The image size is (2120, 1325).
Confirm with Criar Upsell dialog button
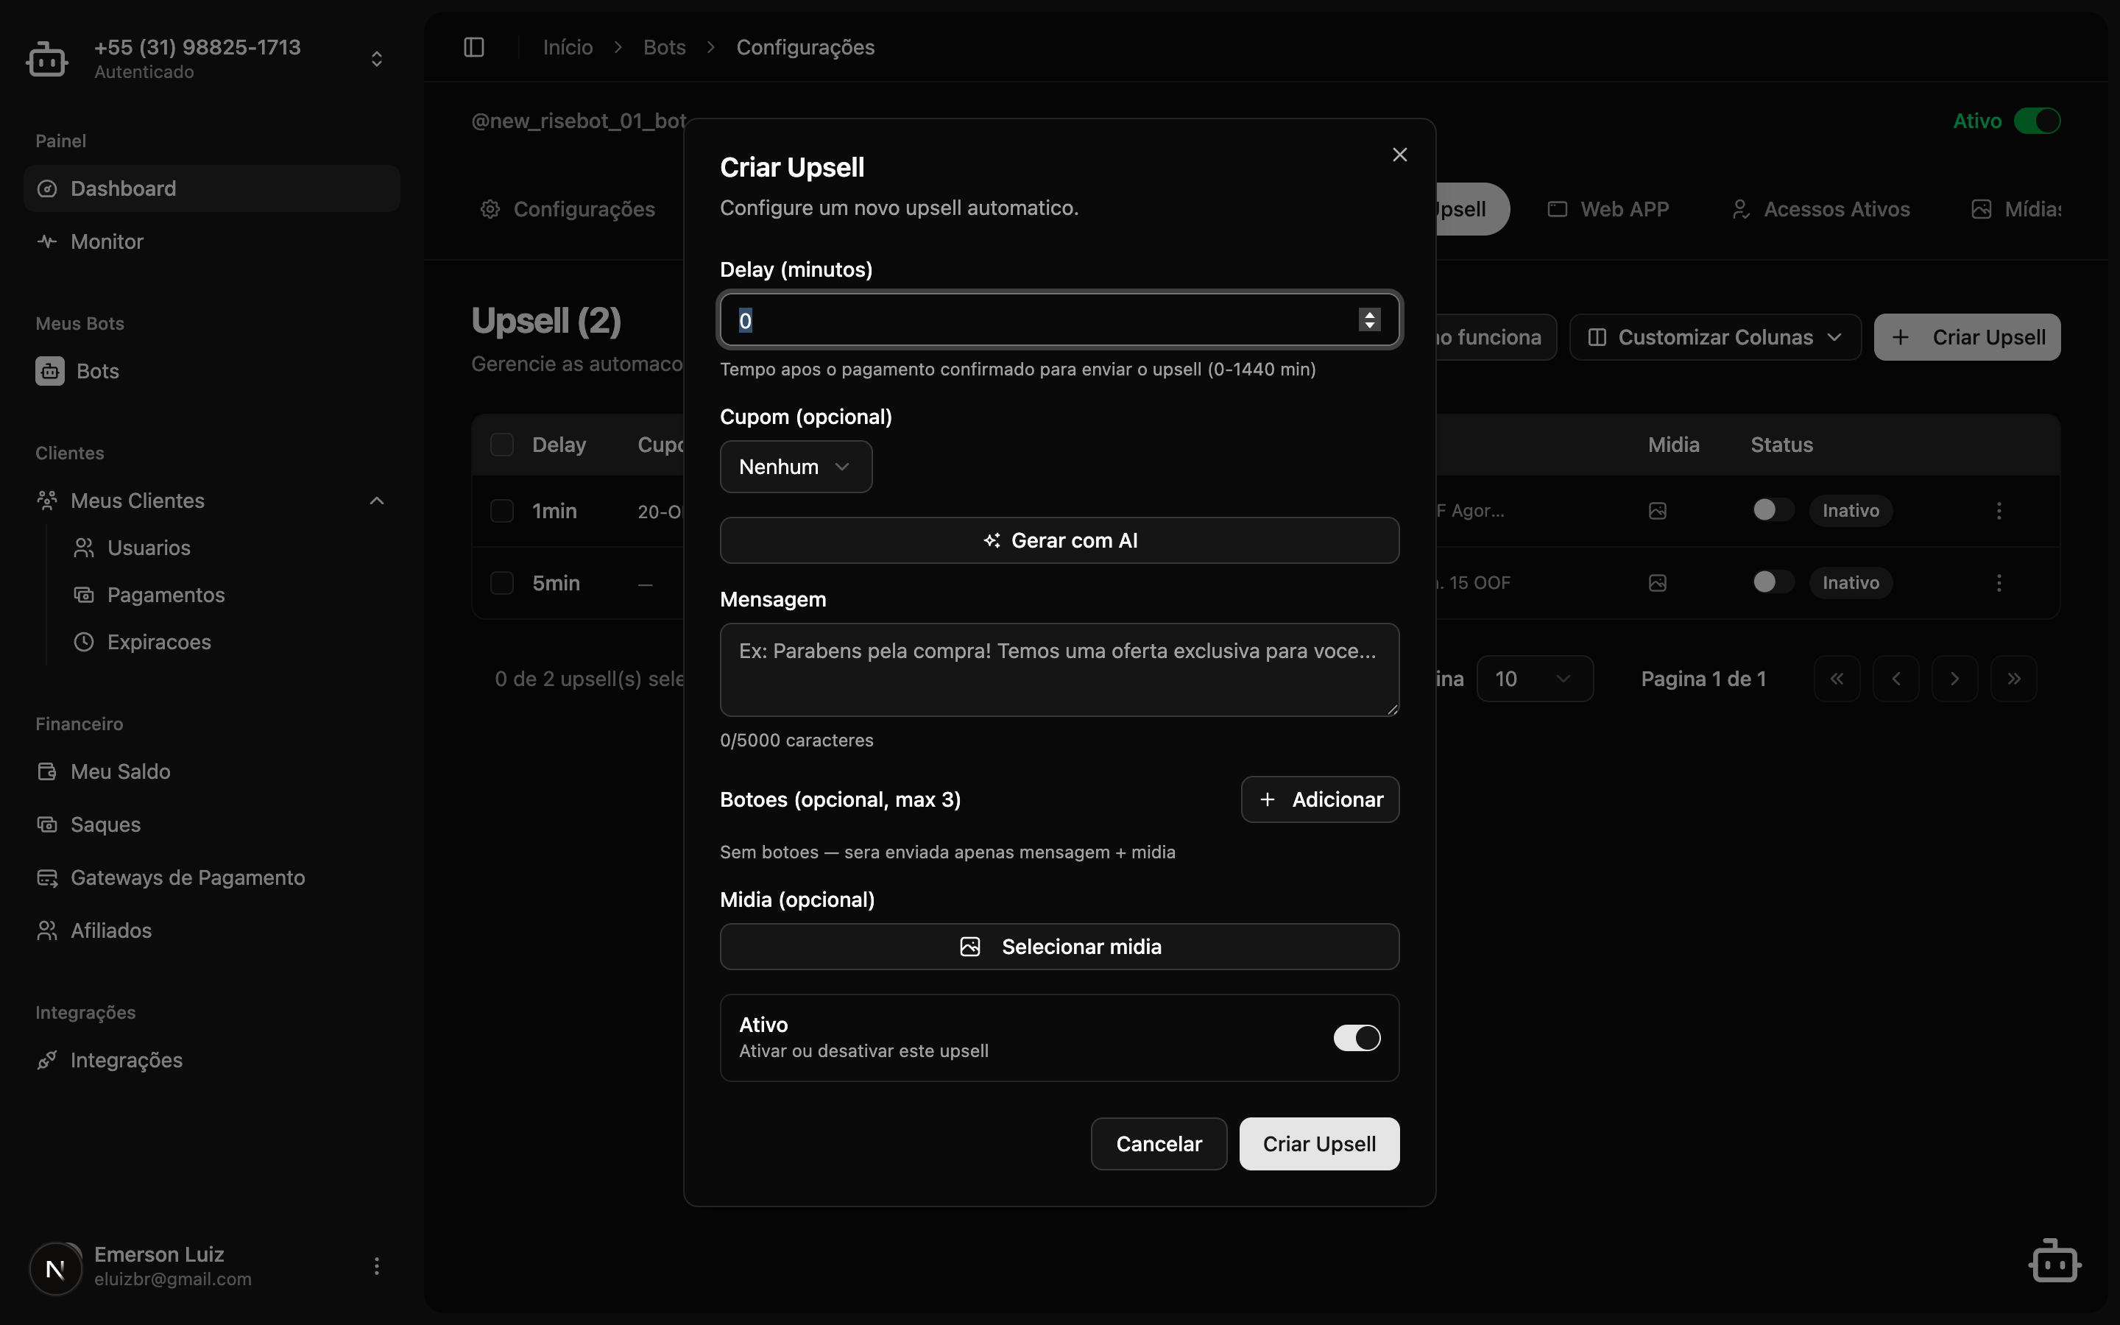point(1319,1144)
